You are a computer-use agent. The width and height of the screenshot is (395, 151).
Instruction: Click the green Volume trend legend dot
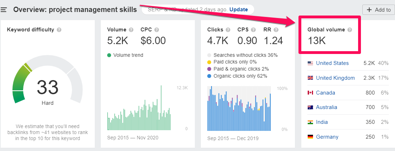109,55
